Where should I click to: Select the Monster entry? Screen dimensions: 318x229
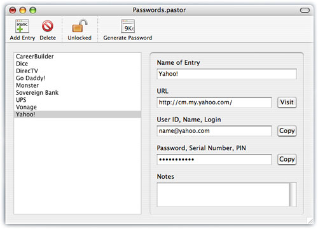pos(78,85)
